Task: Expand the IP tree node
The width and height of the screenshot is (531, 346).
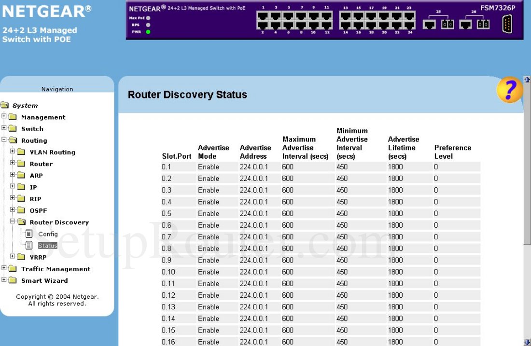Action: click(13, 186)
